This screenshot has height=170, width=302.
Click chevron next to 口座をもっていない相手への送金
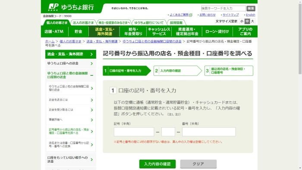coord(91,160)
